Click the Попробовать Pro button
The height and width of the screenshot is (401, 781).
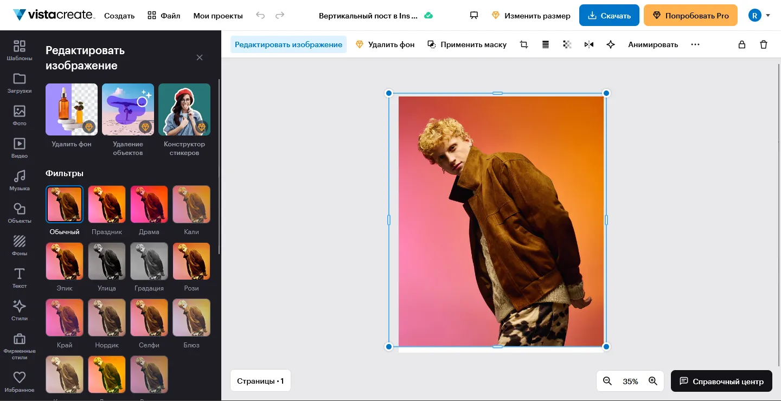(x=690, y=15)
